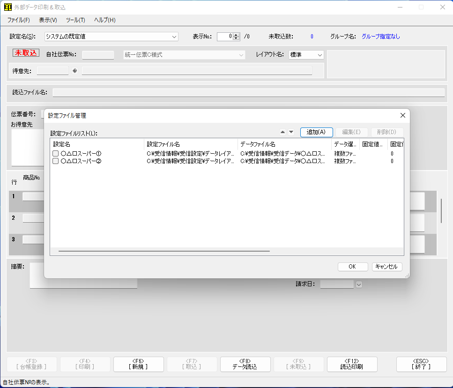Click the 表示No. number field
Screen dimensions: 453x388
pyautogui.click(x=225, y=37)
